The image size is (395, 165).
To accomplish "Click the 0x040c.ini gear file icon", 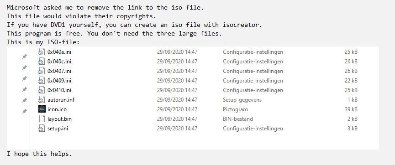I will point(42,62).
